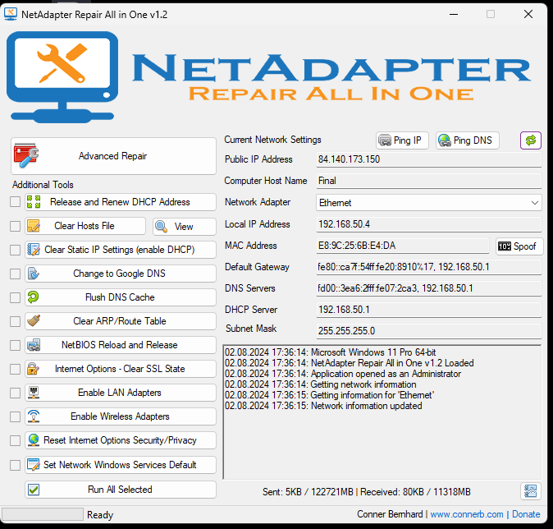Click the Default Gateway field
Viewport: 553px width, 529px height.
(429, 267)
